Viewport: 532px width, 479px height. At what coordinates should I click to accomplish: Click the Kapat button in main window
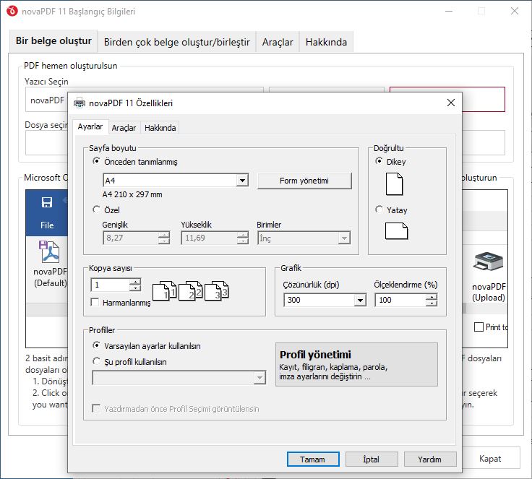(x=490, y=459)
